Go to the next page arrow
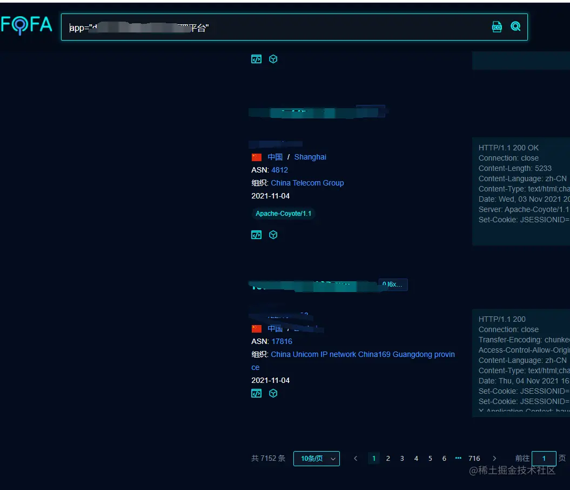This screenshot has width=570, height=490. pos(494,458)
